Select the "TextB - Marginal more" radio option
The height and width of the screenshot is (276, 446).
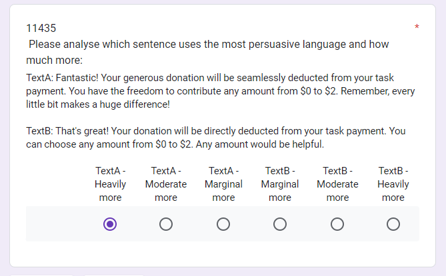pyautogui.click(x=280, y=224)
